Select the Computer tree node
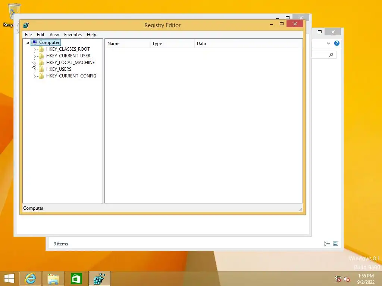Screen dimensions: 382x286 point(49,42)
